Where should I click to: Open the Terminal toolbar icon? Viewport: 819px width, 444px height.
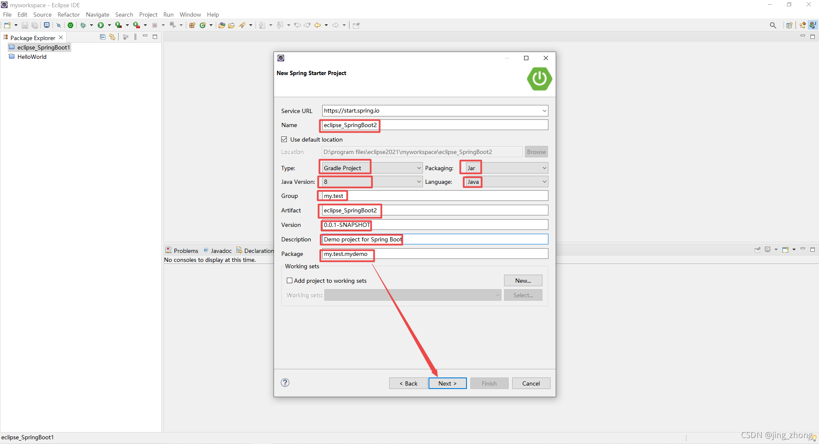pos(47,25)
